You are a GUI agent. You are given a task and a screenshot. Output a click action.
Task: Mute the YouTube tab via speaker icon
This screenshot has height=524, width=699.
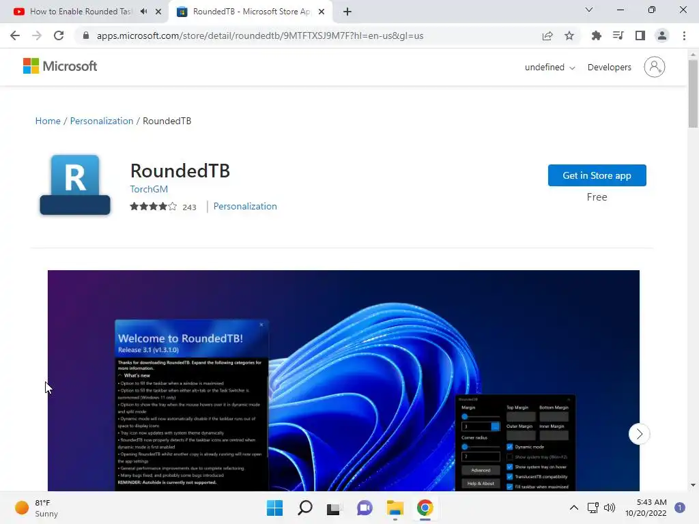pos(143,12)
